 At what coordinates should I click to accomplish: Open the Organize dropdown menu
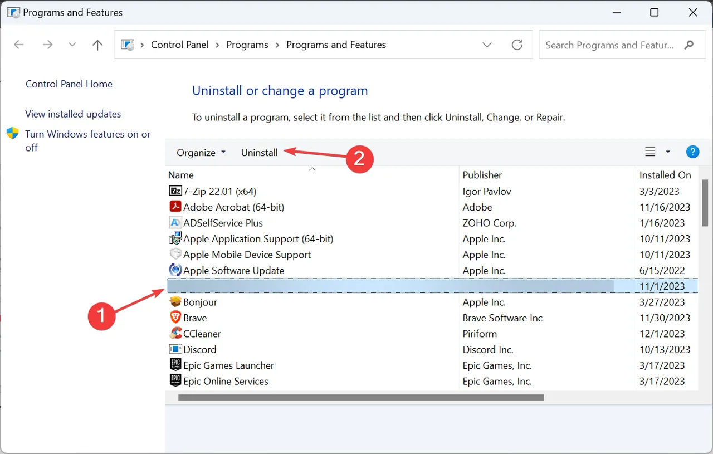pyautogui.click(x=201, y=153)
